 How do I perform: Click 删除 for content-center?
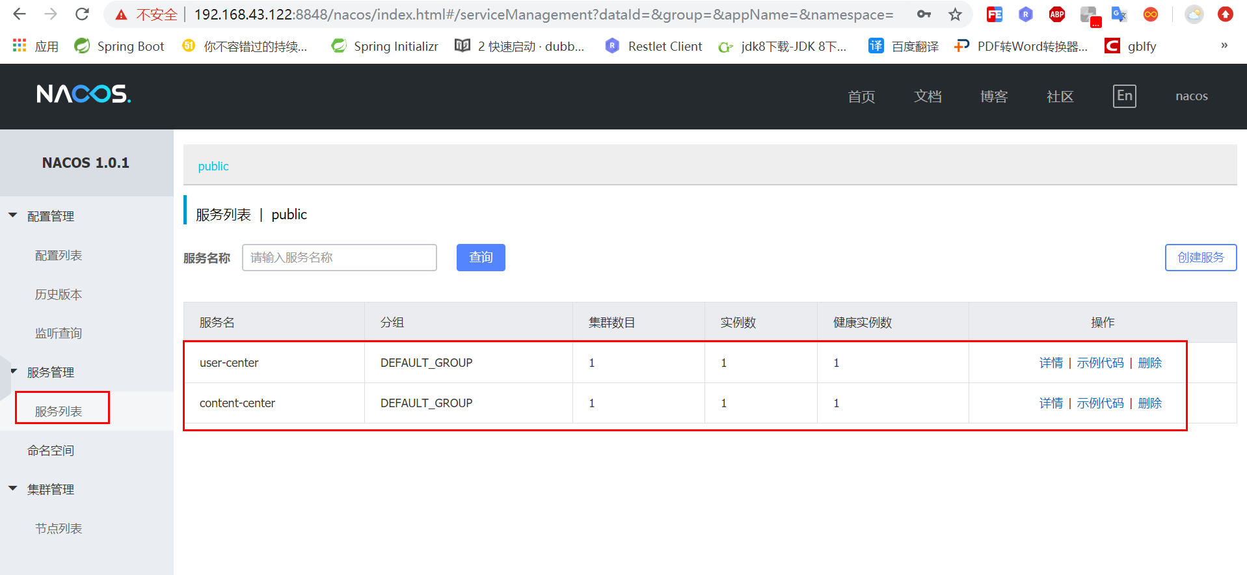(x=1150, y=403)
